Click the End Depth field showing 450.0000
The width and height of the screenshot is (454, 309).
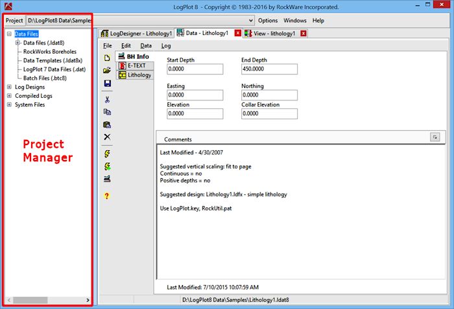(x=269, y=69)
